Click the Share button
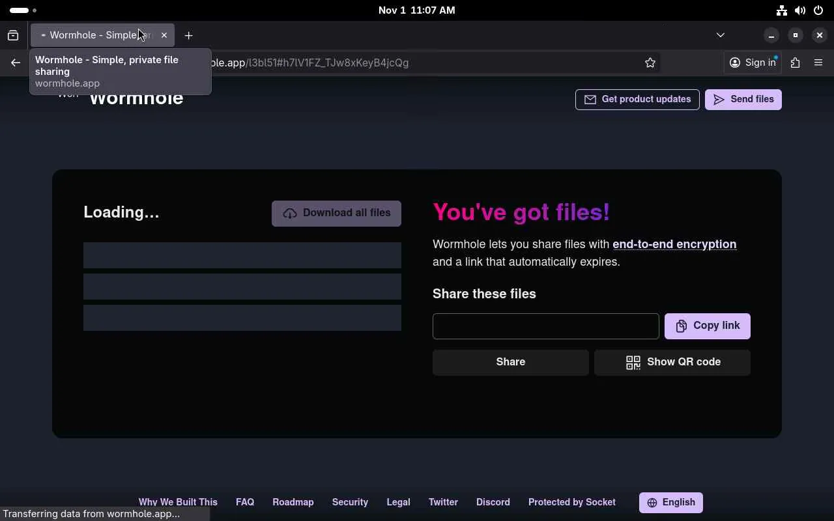The width and height of the screenshot is (834, 521). click(511, 362)
